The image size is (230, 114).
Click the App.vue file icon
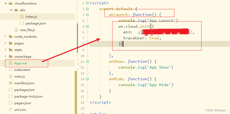point(11,63)
